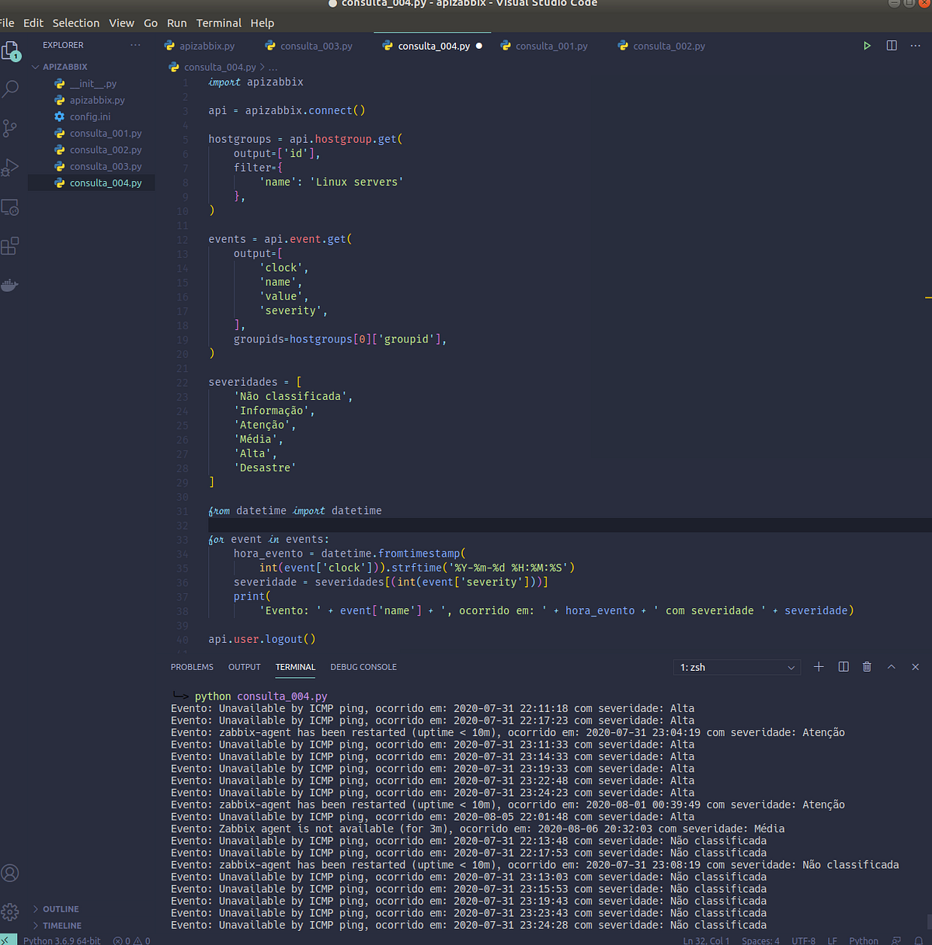Kill the terminal with the trash icon

pos(867,667)
